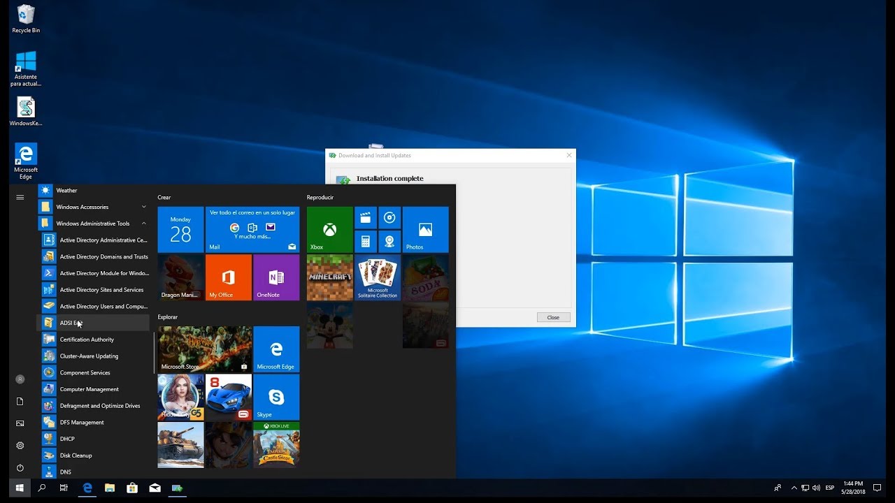Viewport: 895px width, 503px height.
Task: Open the Skype tile
Action: 276,397
